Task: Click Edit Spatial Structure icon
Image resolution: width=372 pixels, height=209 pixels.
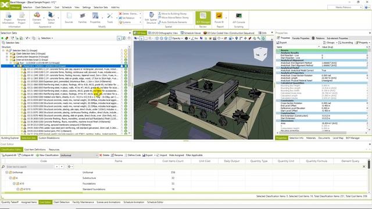Action: click(x=151, y=18)
